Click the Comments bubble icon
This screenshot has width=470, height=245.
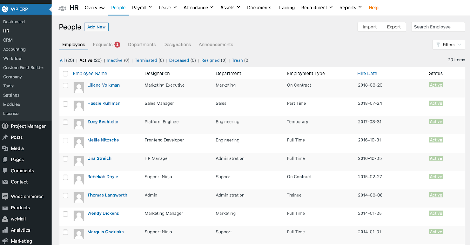click(x=5, y=170)
